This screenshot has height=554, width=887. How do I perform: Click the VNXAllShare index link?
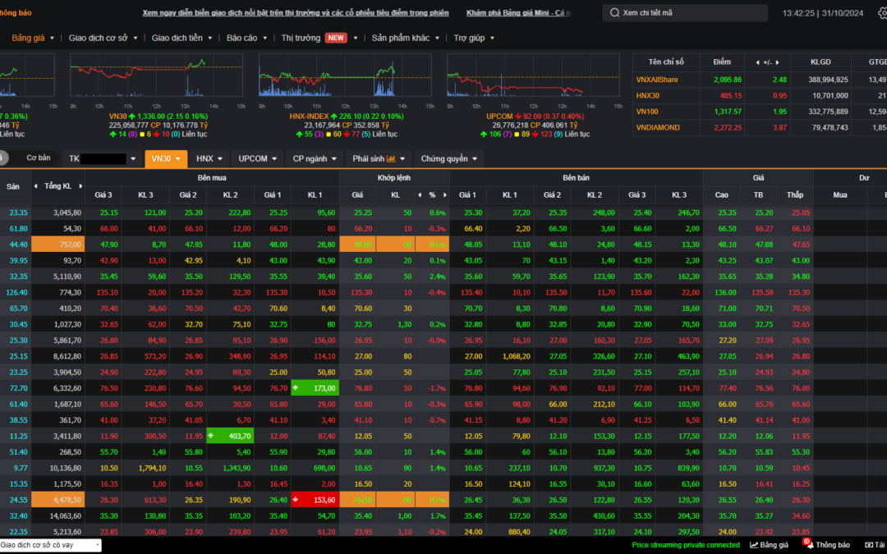pyautogui.click(x=656, y=80)
